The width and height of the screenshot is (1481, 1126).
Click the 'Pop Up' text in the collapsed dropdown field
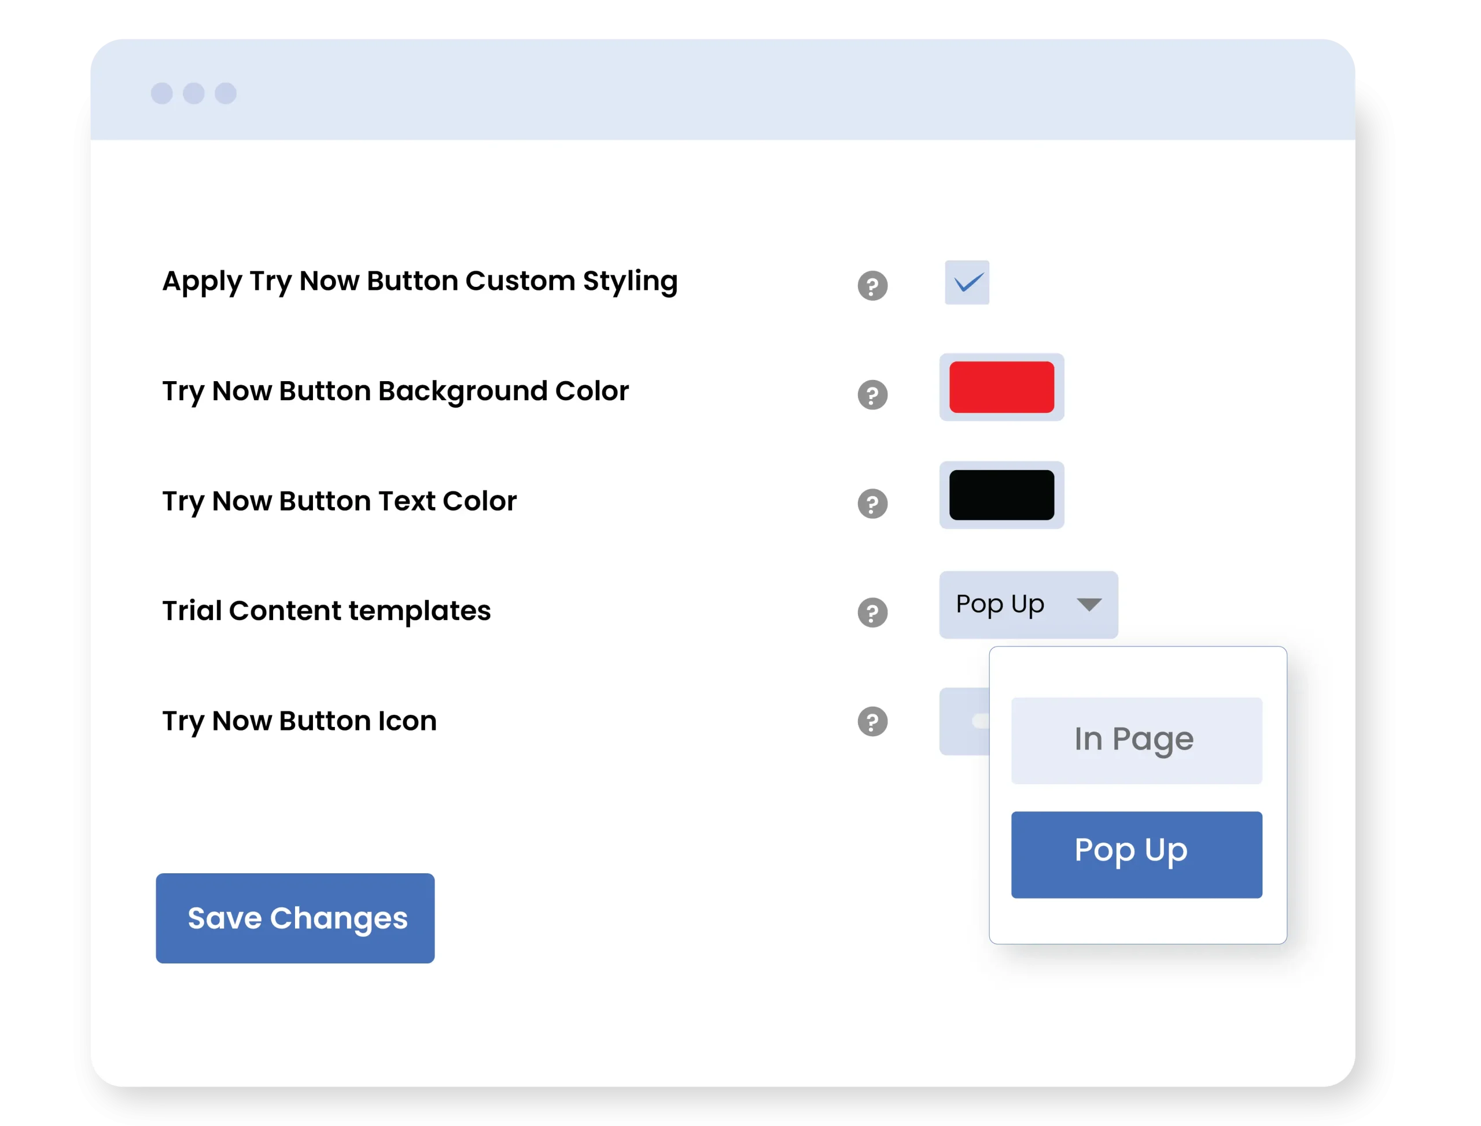pos(1000,604)
